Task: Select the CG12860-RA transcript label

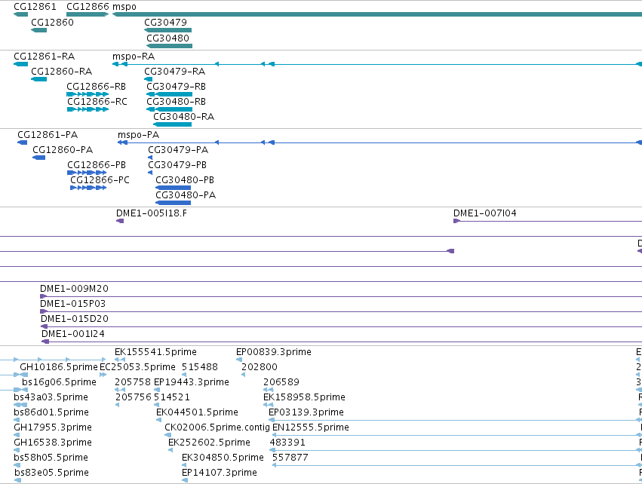Action: pos(61,71)
